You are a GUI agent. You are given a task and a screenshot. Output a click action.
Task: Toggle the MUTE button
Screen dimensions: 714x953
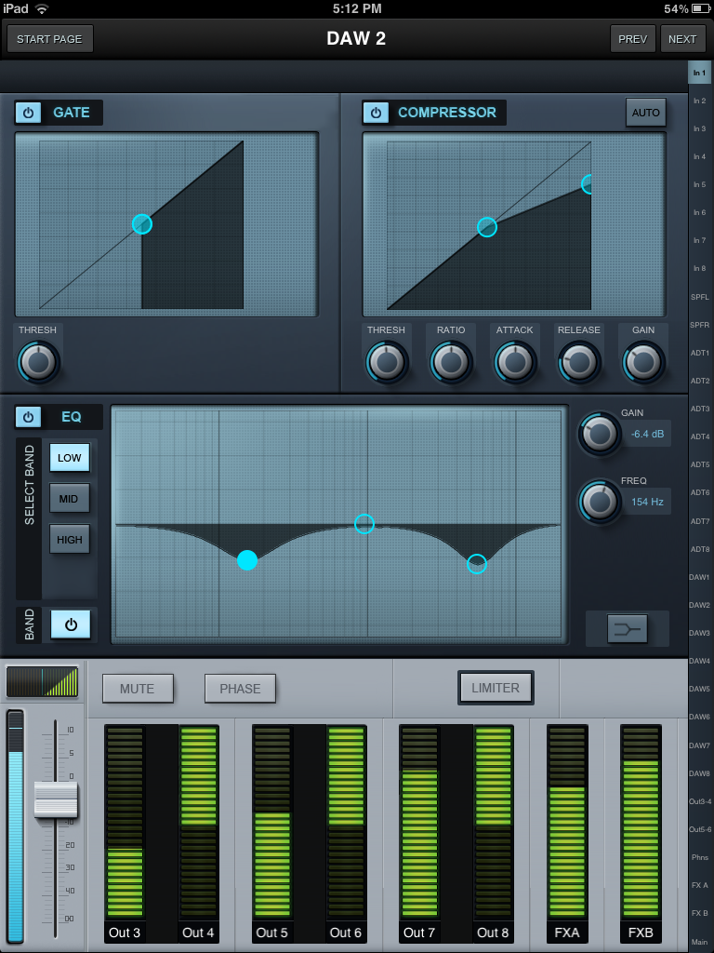click(x=138, y=689)
